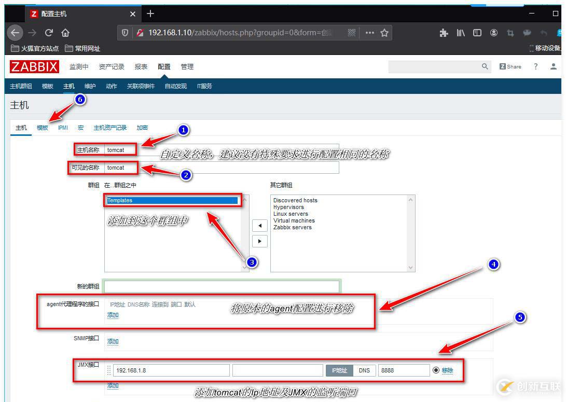Click 添加 under agent代理程序的接口

pos(113,315)
